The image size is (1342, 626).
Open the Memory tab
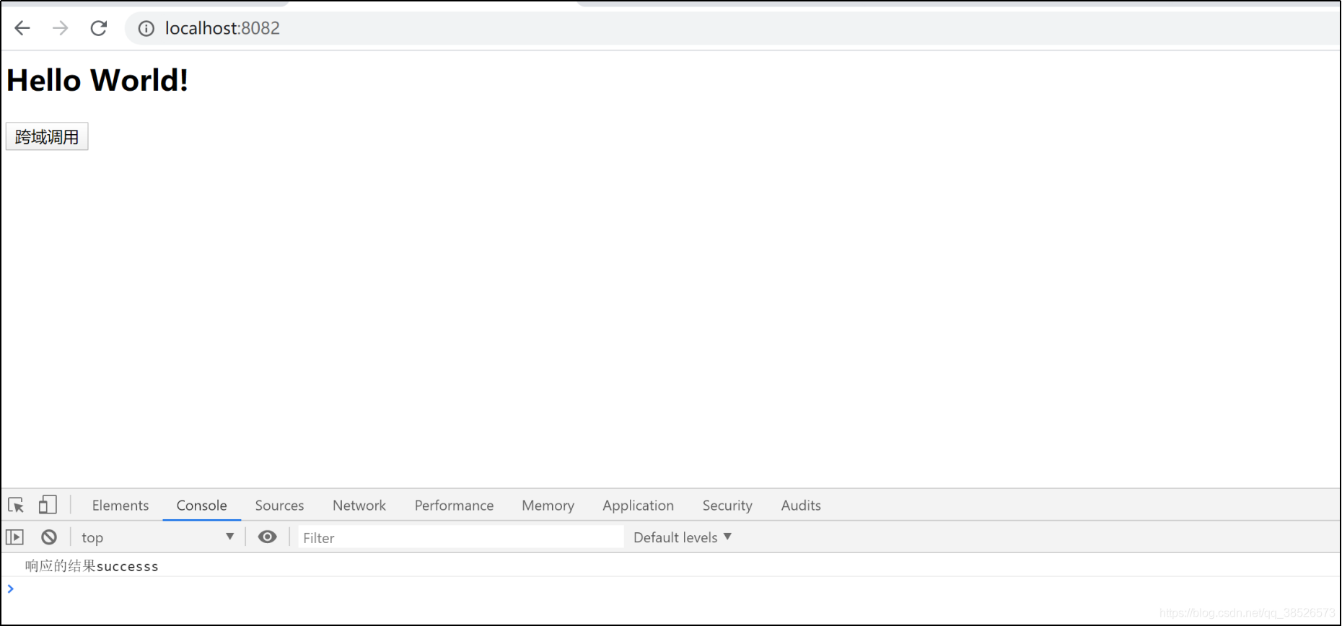[548, 506]
